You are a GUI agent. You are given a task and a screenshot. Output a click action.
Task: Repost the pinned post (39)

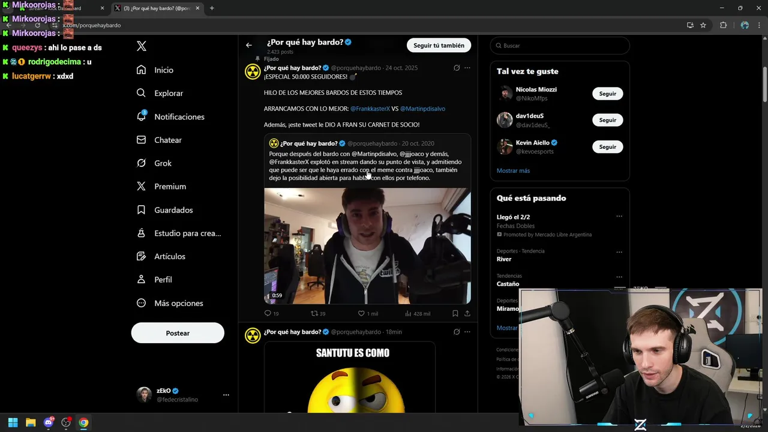(x=318, y=313)
